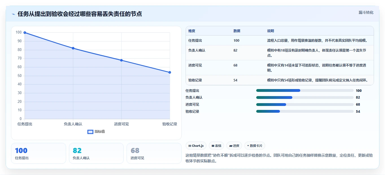
Task: Click the footer paragraph starting 这组情景数据
Action: click(279, 158)
